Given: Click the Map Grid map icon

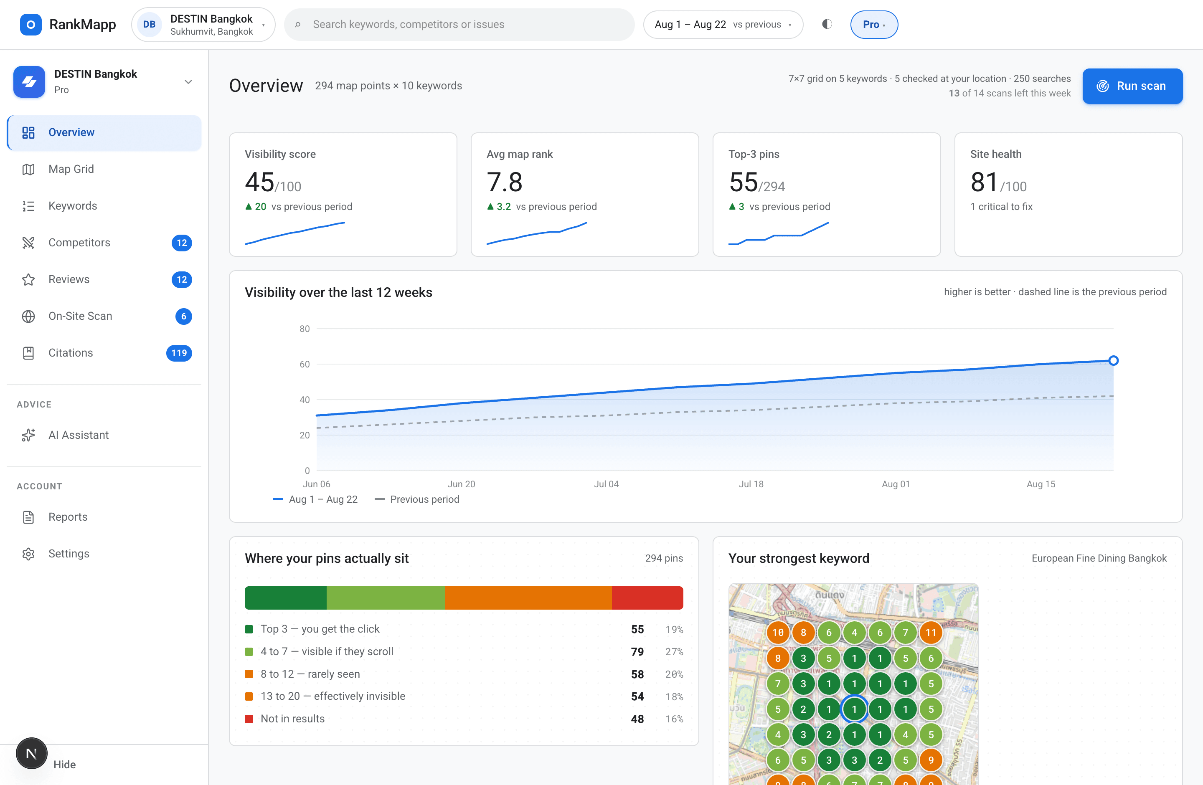Looking at the screenshot, I should 28,169.
